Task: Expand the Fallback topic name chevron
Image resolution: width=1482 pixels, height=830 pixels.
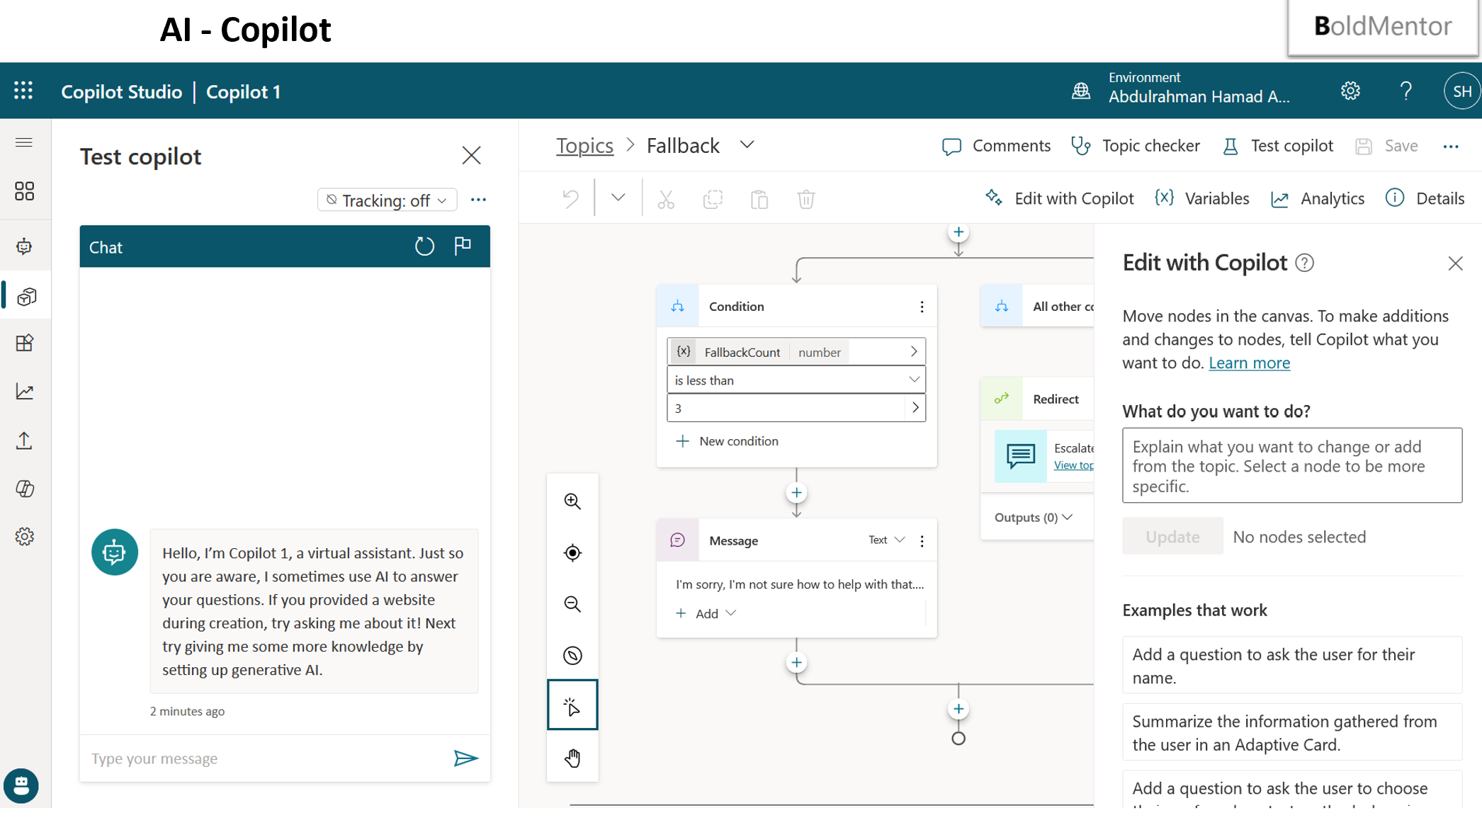Action: (x=747, y=145)
